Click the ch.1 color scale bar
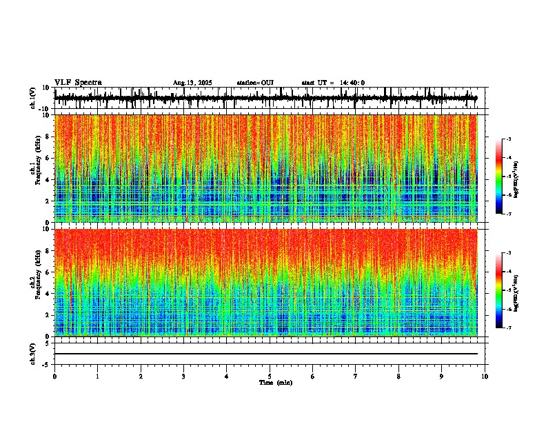 [498, 176]
